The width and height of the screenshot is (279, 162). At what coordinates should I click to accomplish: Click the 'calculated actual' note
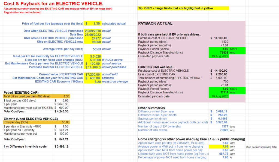(x=114, y=24)
